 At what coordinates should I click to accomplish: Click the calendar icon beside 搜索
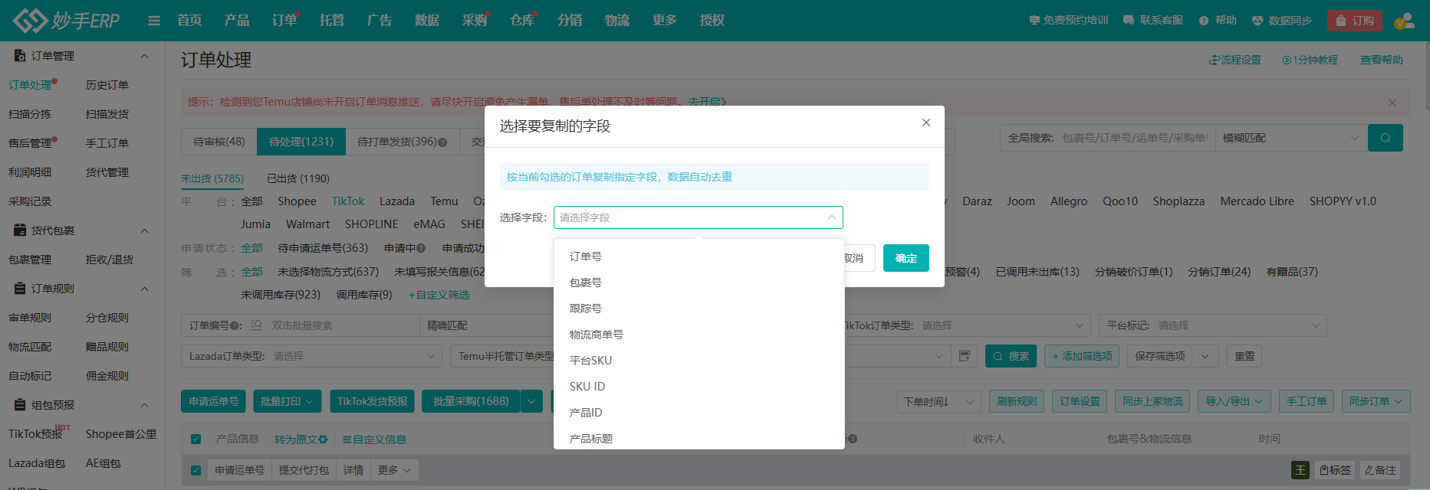pos(964,356)
